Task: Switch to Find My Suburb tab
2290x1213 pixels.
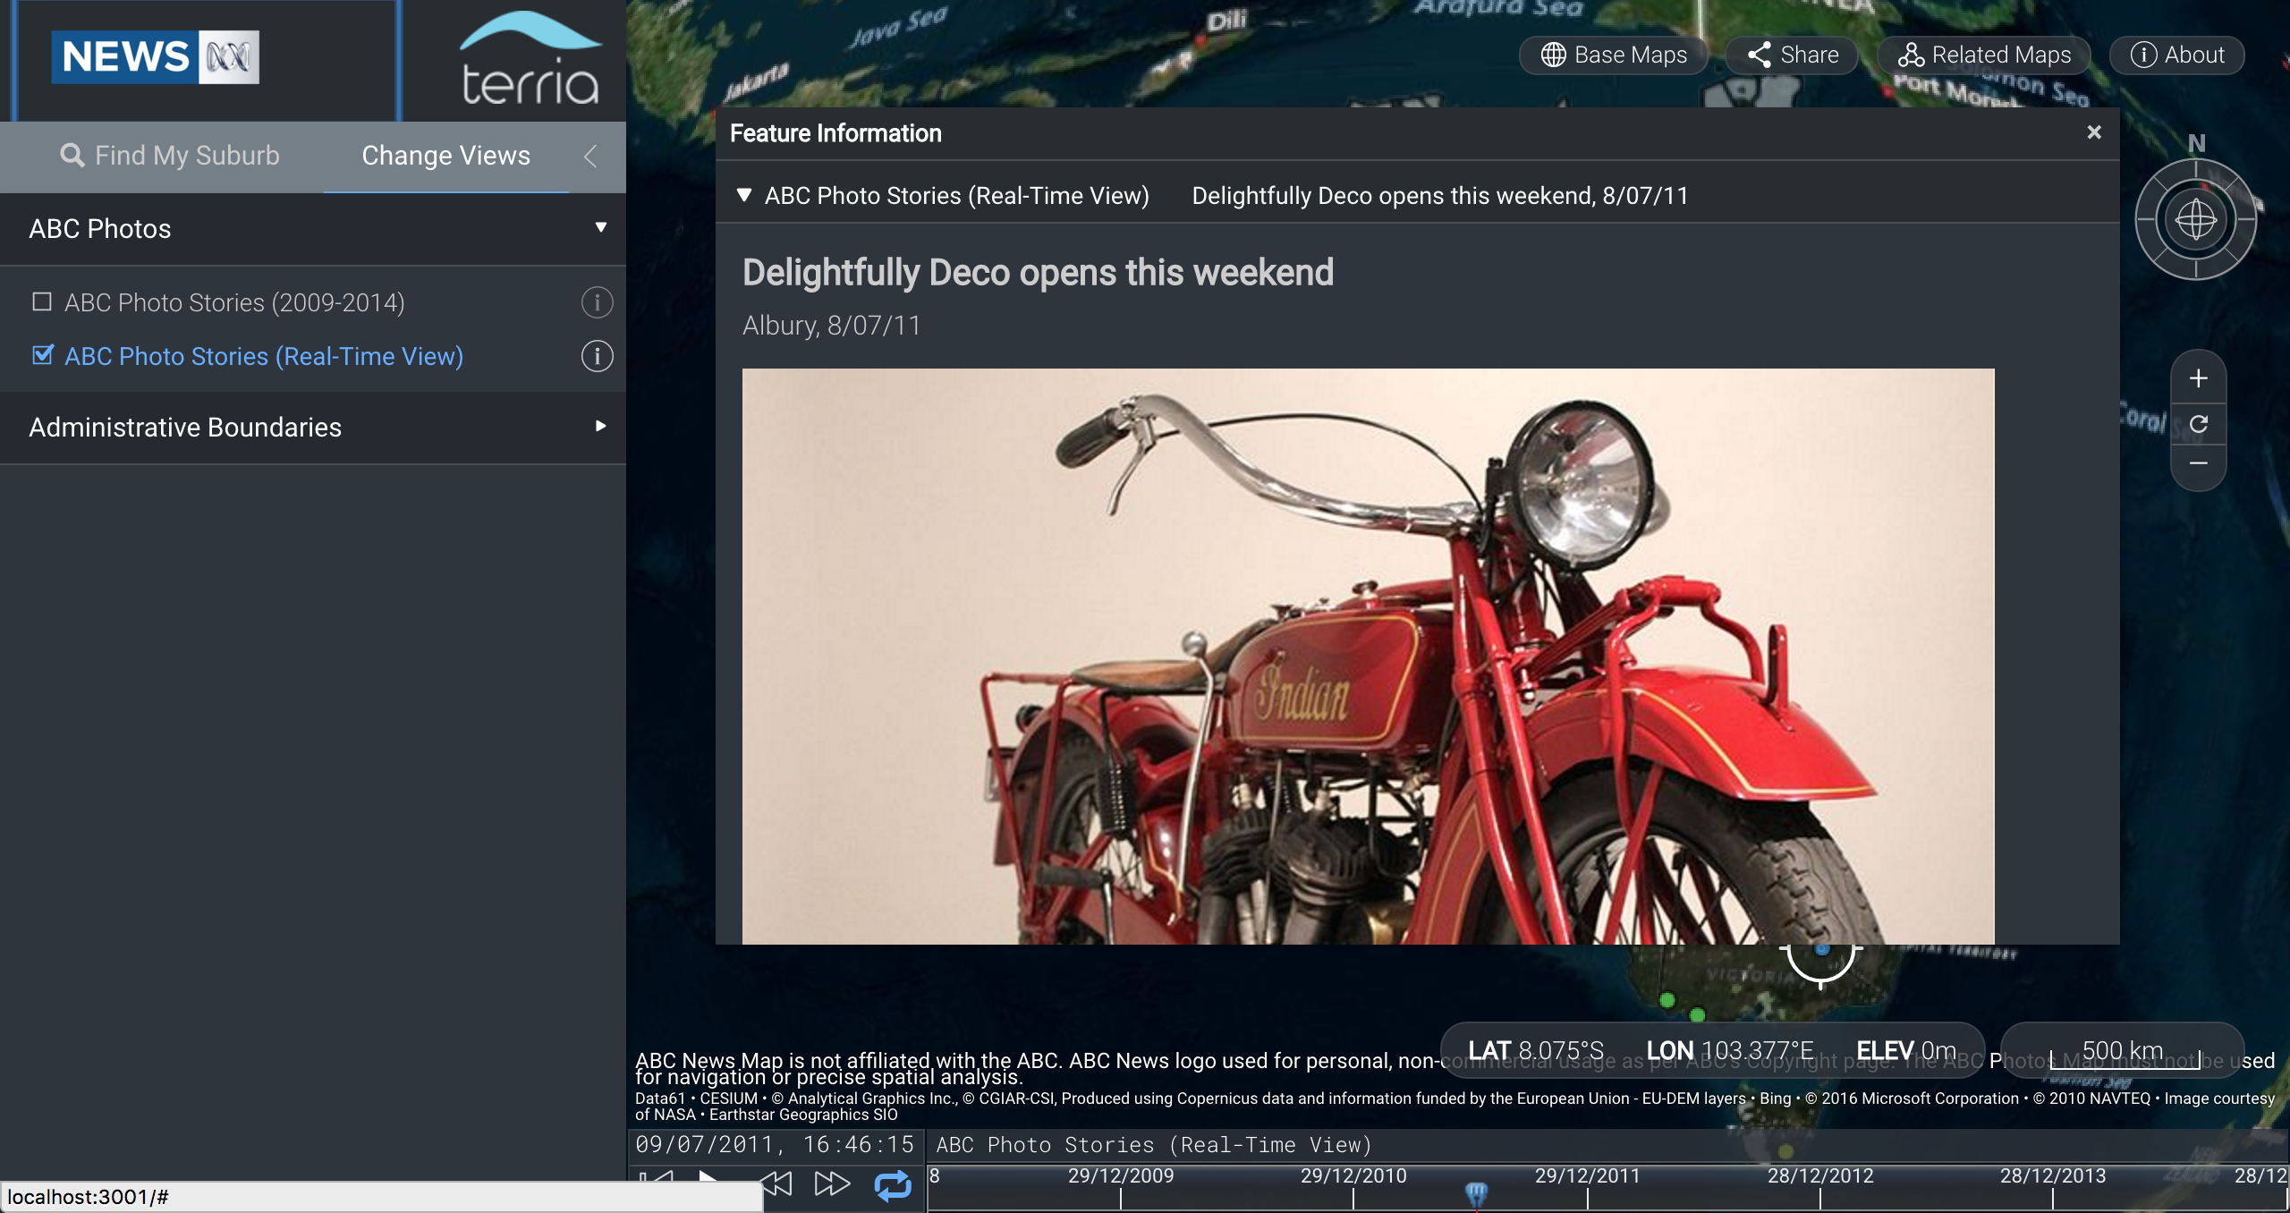Action: [x=170, y=156]
